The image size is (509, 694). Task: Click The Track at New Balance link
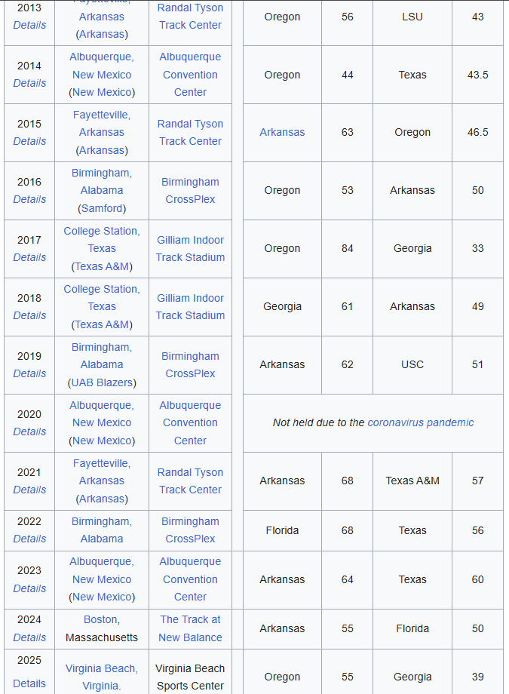(x=190, y=628)
